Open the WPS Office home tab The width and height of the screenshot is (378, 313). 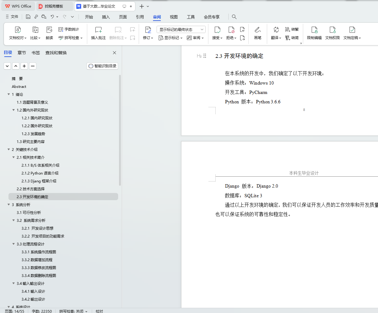(18, 6)
